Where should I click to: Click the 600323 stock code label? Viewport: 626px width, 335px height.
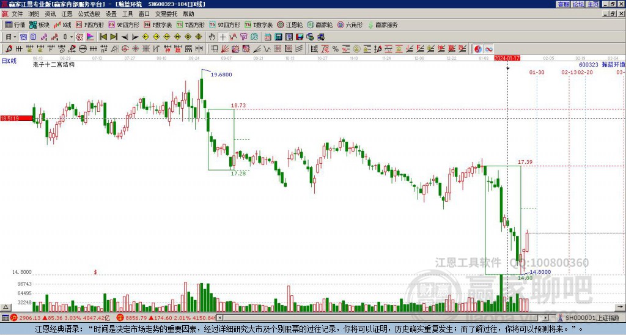click(x=589, y=65)
